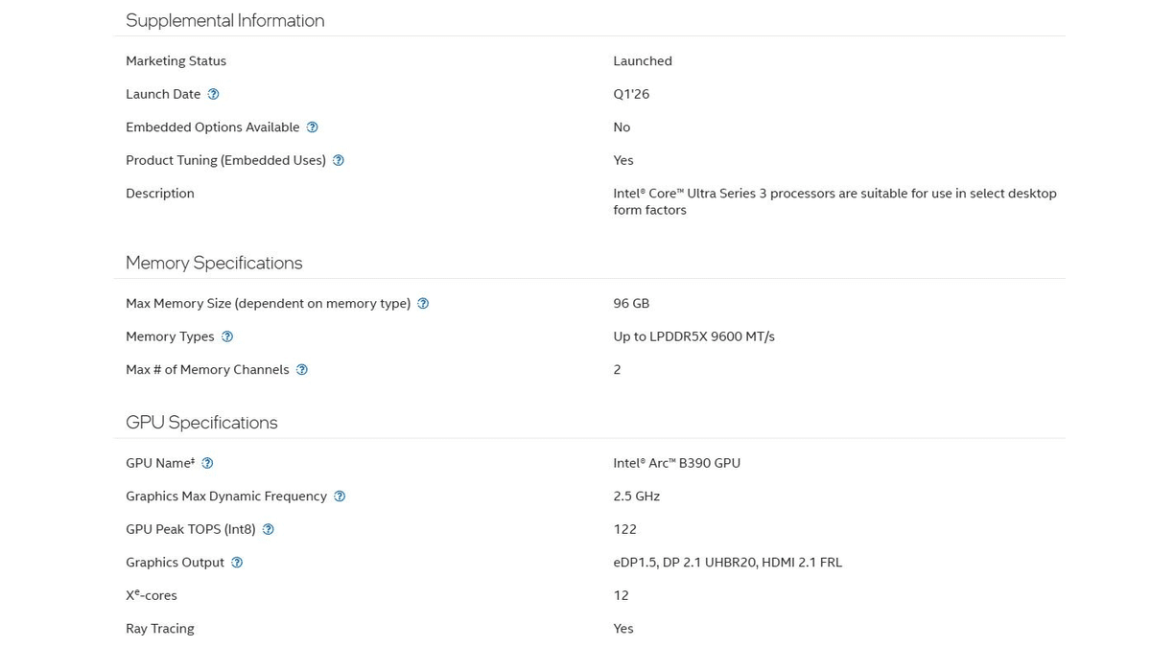1151x647 pixels.
Task: Show info for Product Tuning (Embedded Uses)
Action: click(338, 160)
